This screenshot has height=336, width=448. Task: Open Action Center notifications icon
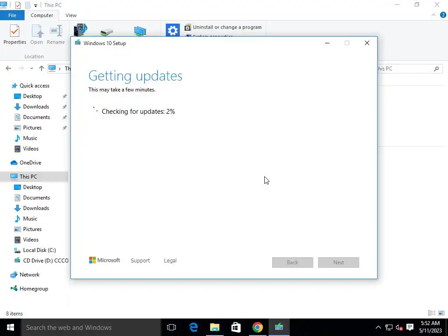(410, 327)
